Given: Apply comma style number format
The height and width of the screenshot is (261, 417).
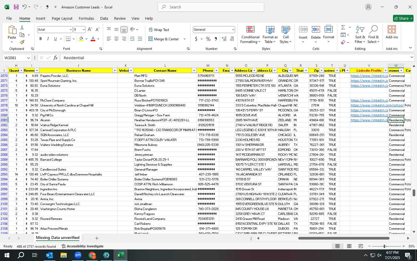Looking at the screenshot, I should [216, 39].
